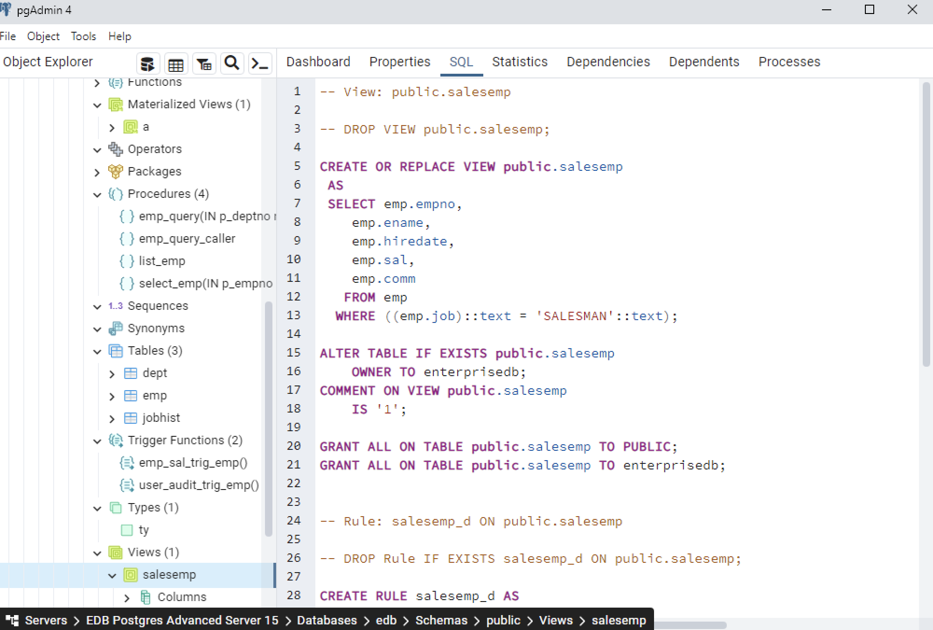The width and height of the screenshot is (933, 630).
Task: Collapse the Tables (3) node
Action: click(97, 351)
